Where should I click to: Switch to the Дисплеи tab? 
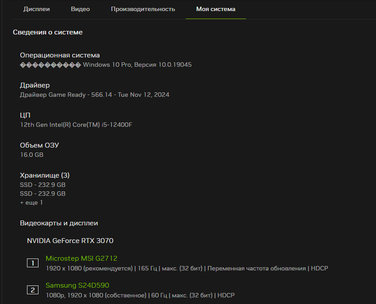coord(36,9)
